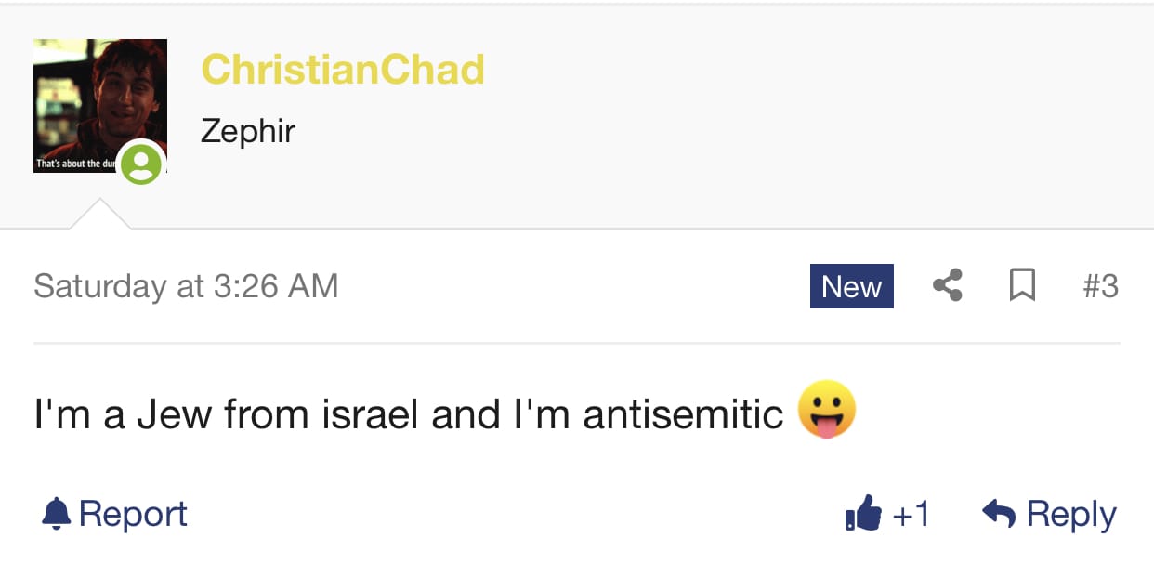1154x577 pixels.
Task: Open ChristianChad's avatar image
Action: click(x=100, y=106)
